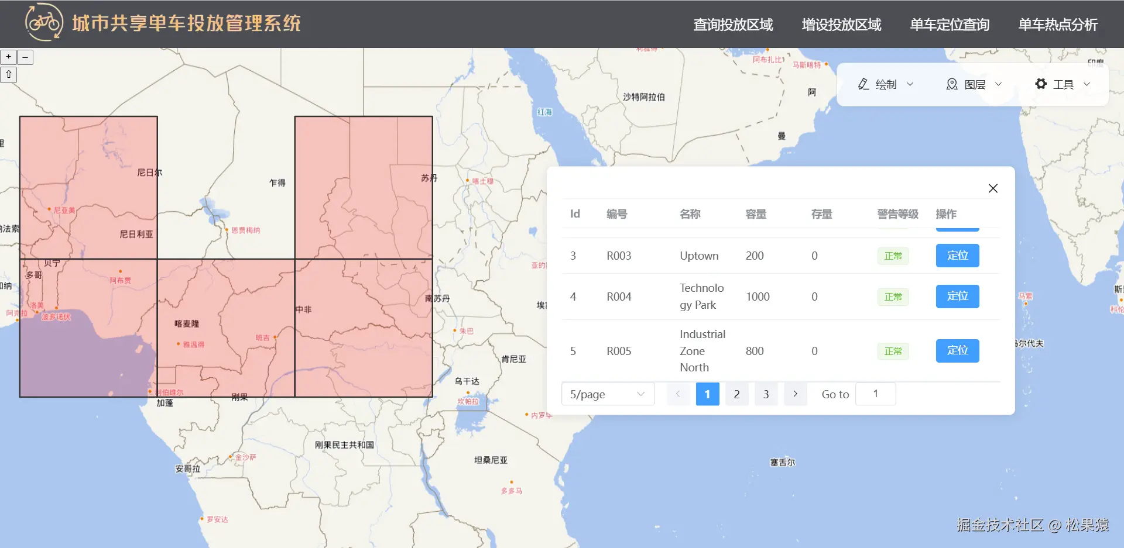
Task: Open 增设投放区域 menu
Action: coord(841,25)
